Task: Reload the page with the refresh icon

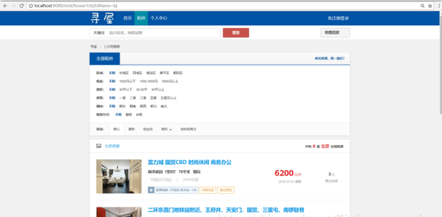Action: 21,5
